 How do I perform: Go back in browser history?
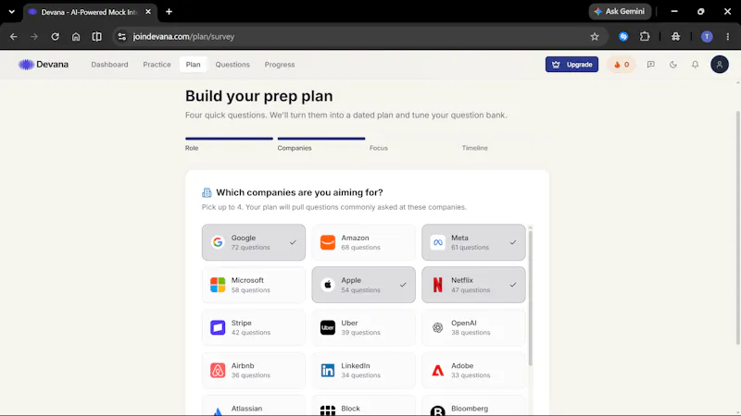pyautogui.click(x=13, y=36)
